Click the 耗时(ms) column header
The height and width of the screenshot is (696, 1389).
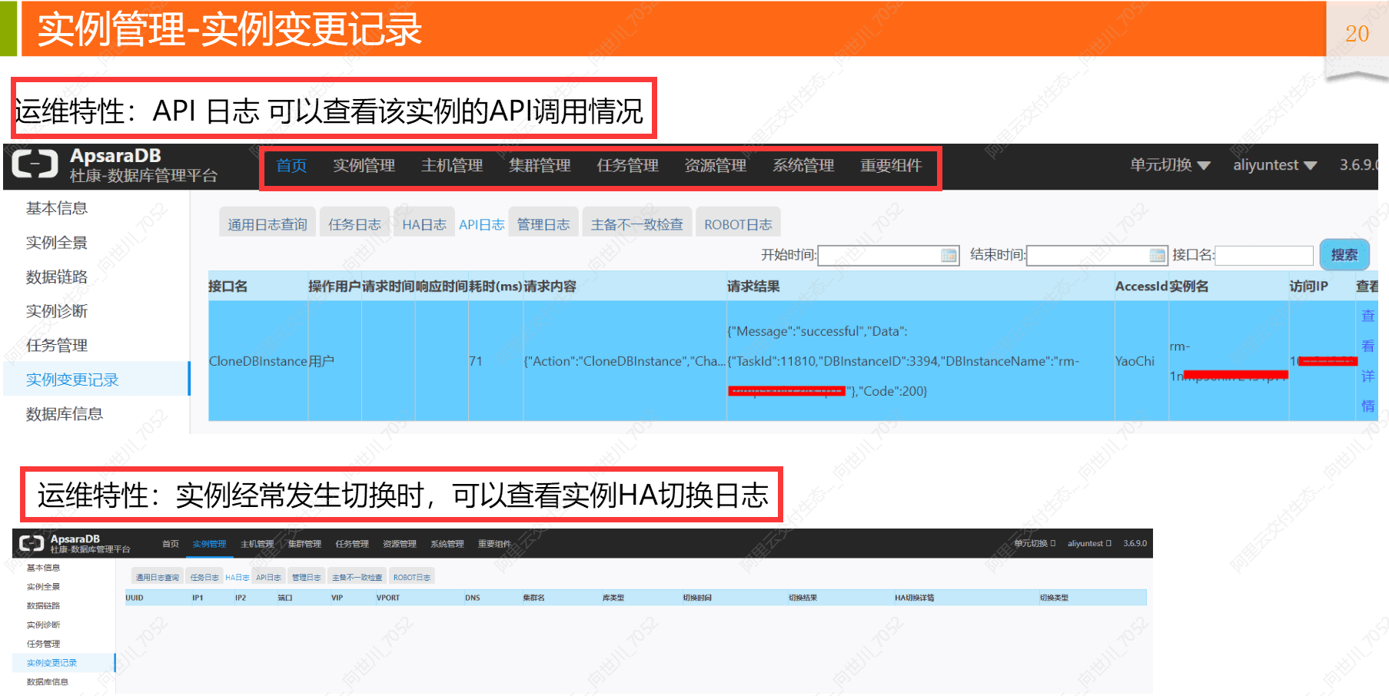click(x=496, y=286)
